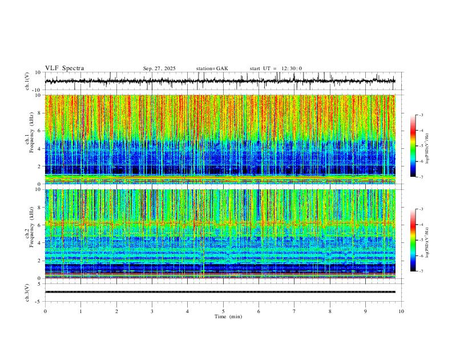Click time axis tick label "6"

pyautogui.click(x=259, y=311)
